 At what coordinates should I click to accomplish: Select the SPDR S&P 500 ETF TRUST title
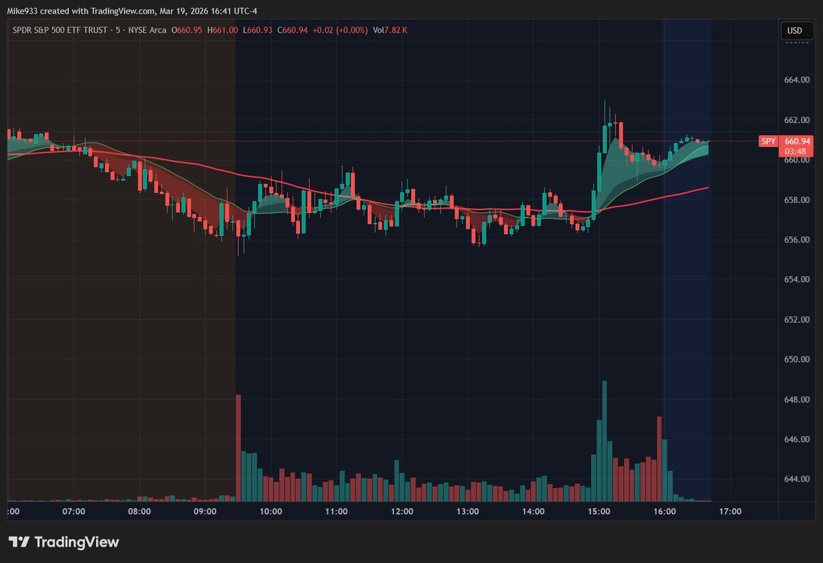[x=60, y=30]
